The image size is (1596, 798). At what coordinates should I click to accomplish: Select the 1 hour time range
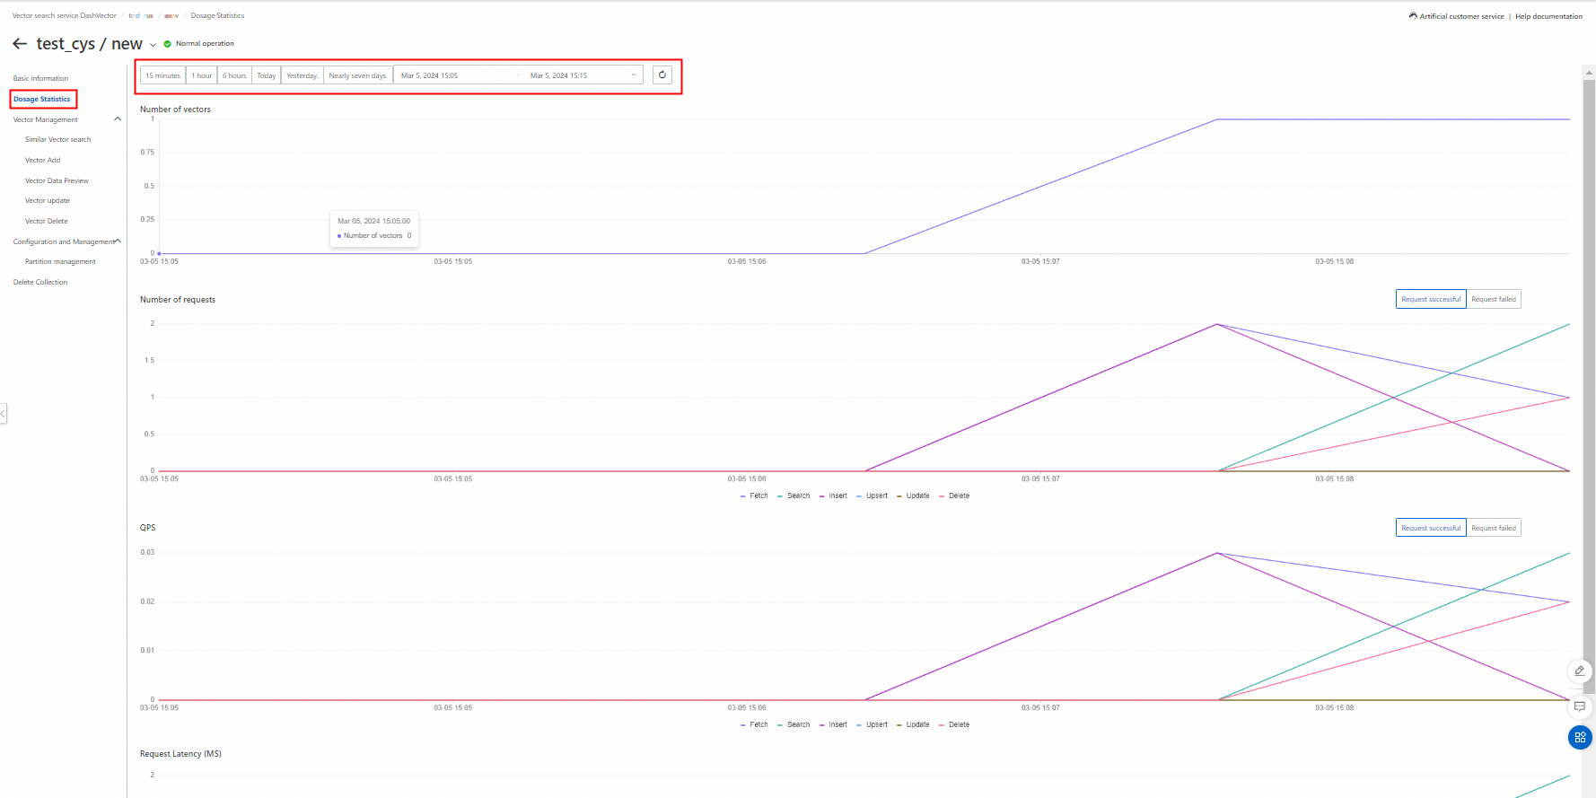coord(202,75)
